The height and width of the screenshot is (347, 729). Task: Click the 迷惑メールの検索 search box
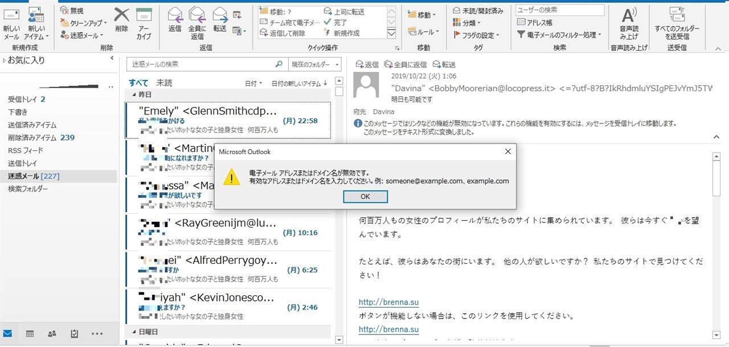coord(200,64)
